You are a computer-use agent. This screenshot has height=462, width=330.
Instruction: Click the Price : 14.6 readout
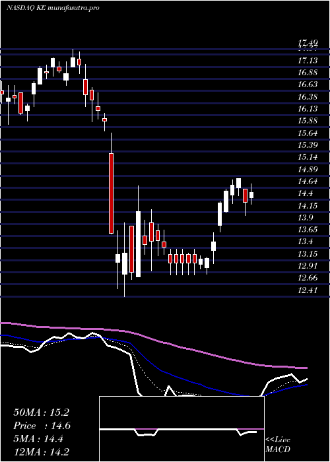[42, 426]
